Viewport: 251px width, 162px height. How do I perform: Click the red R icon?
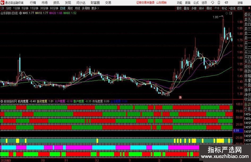coord(249,8)
